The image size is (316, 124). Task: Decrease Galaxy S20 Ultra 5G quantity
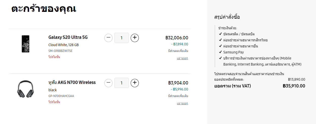[x=108, y=38]
